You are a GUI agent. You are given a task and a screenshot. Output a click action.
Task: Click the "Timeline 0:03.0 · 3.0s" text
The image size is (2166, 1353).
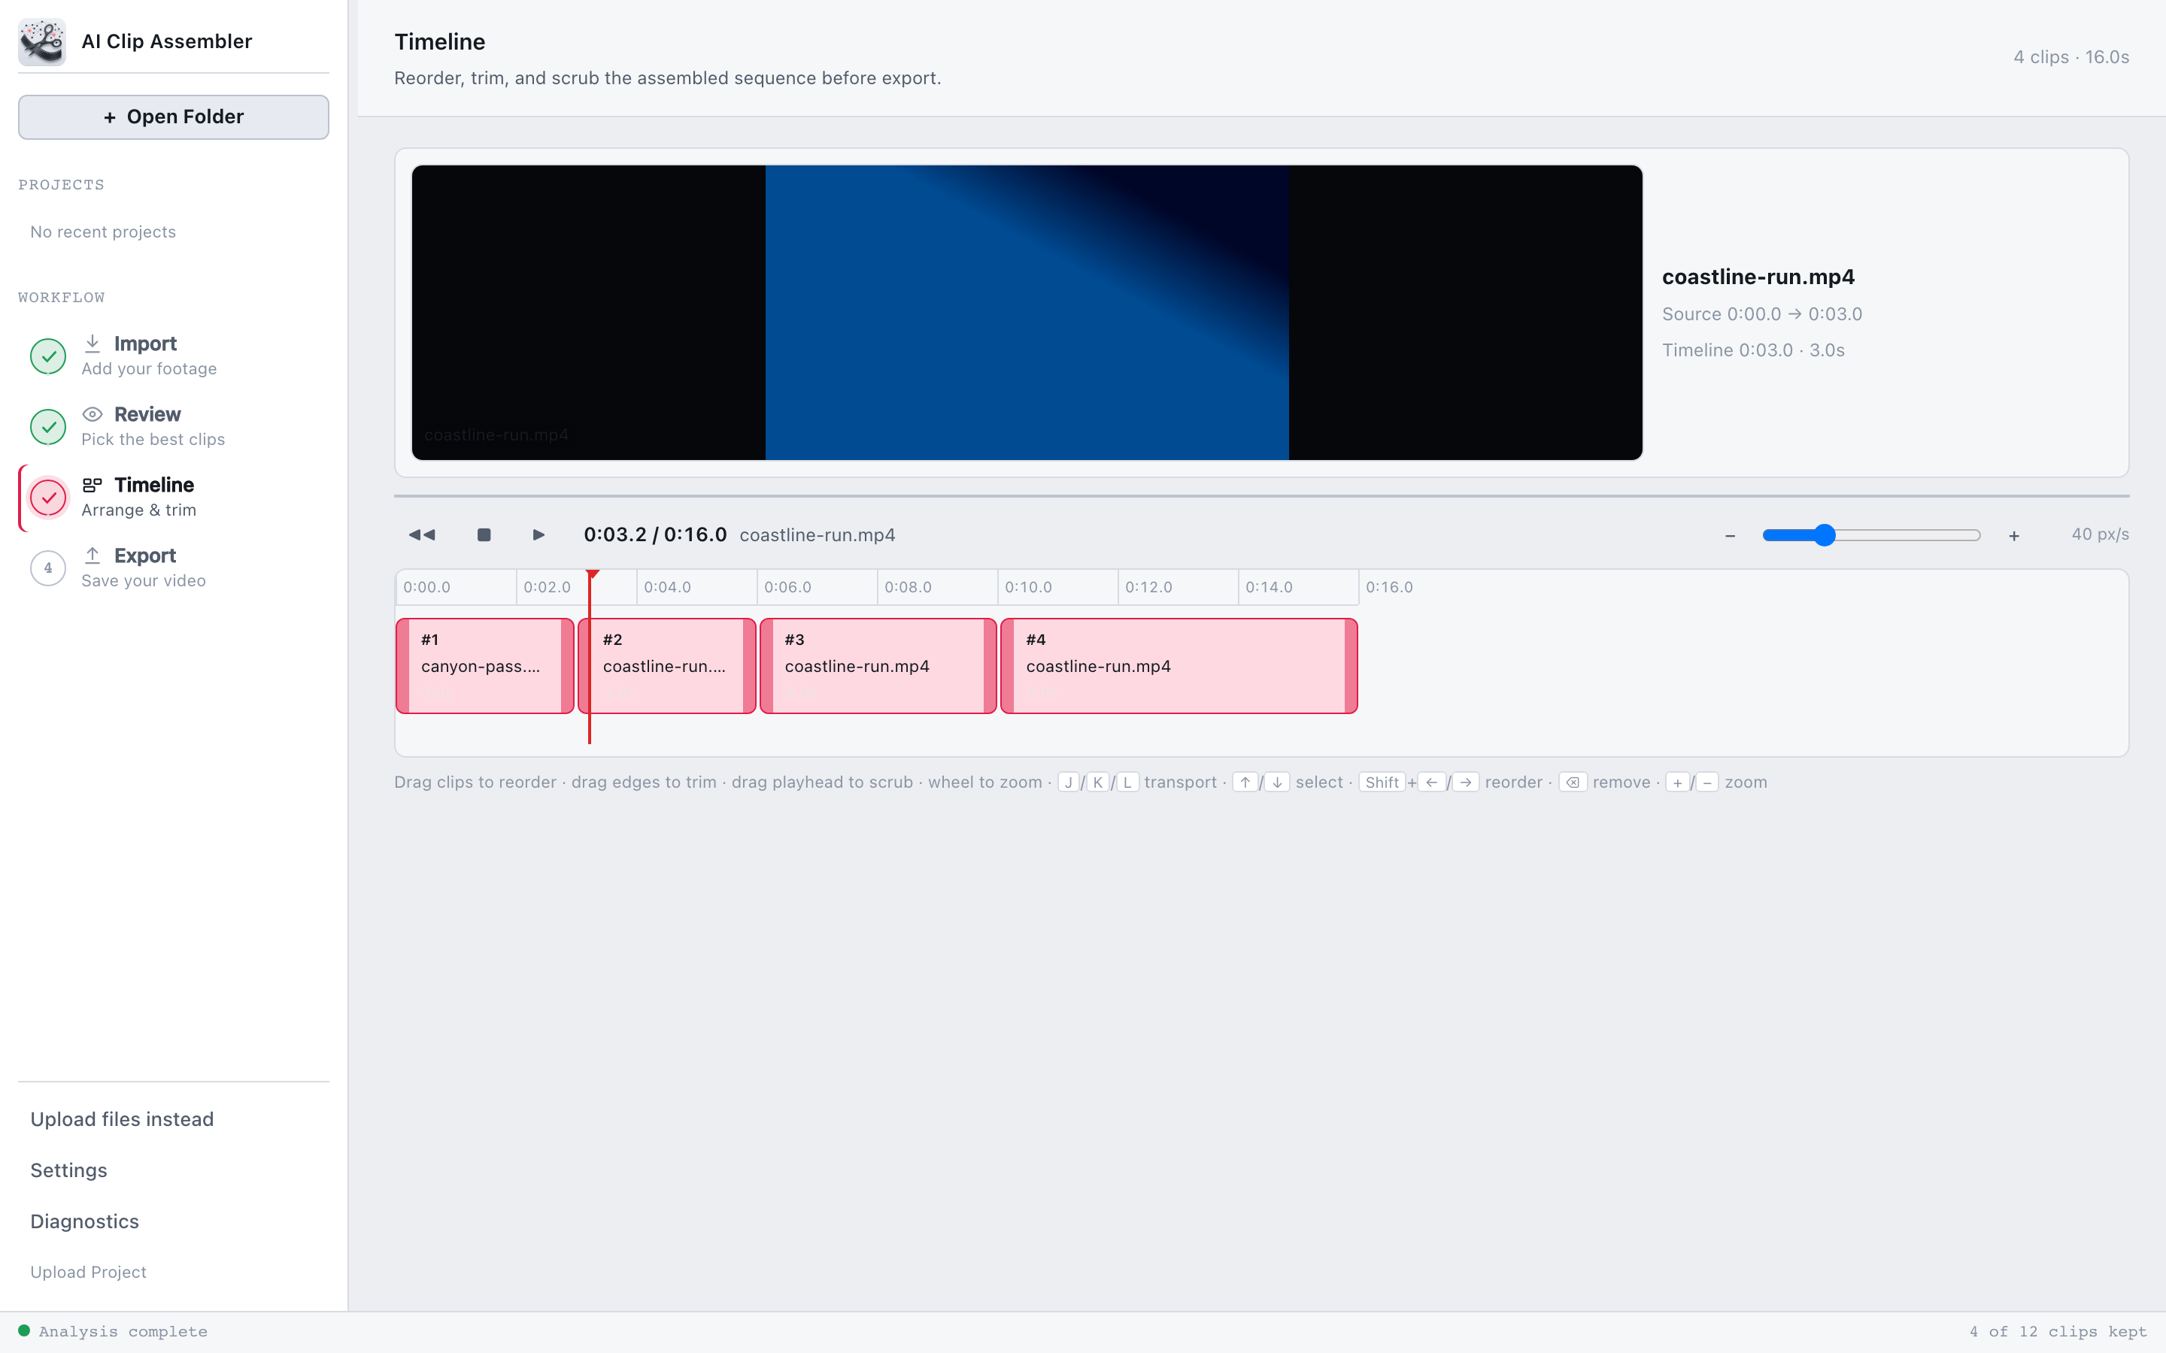(x=1753, y=350)
